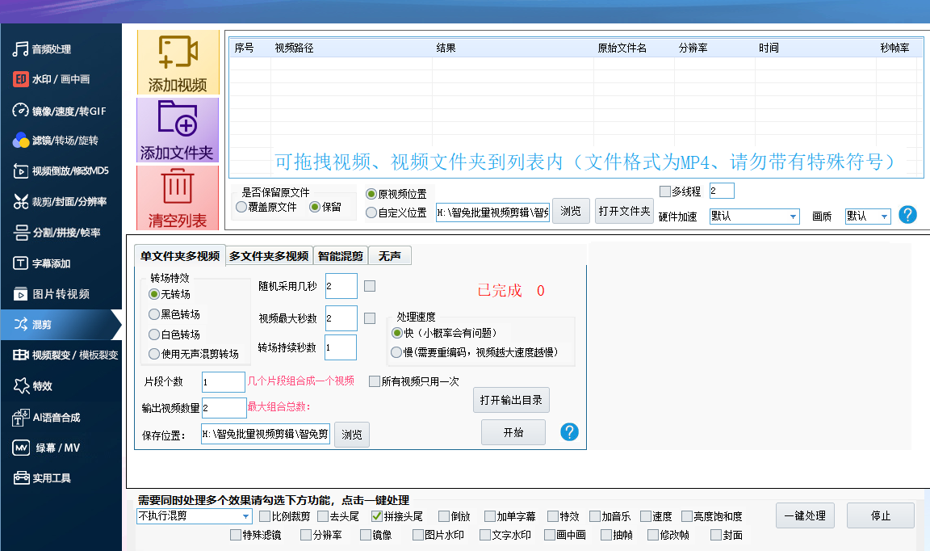930x551 pixels.
Task: Expand the hardware acceleration (硬件加速) dropdown
Action: tap(793, 217)
